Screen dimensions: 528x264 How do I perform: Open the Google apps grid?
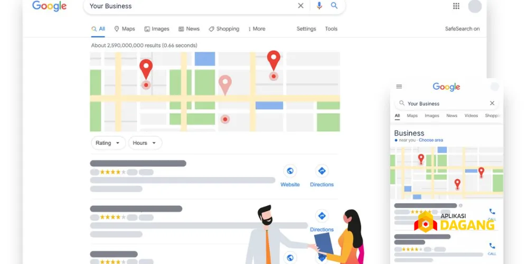pyautogui.click(x=456, y=6)
